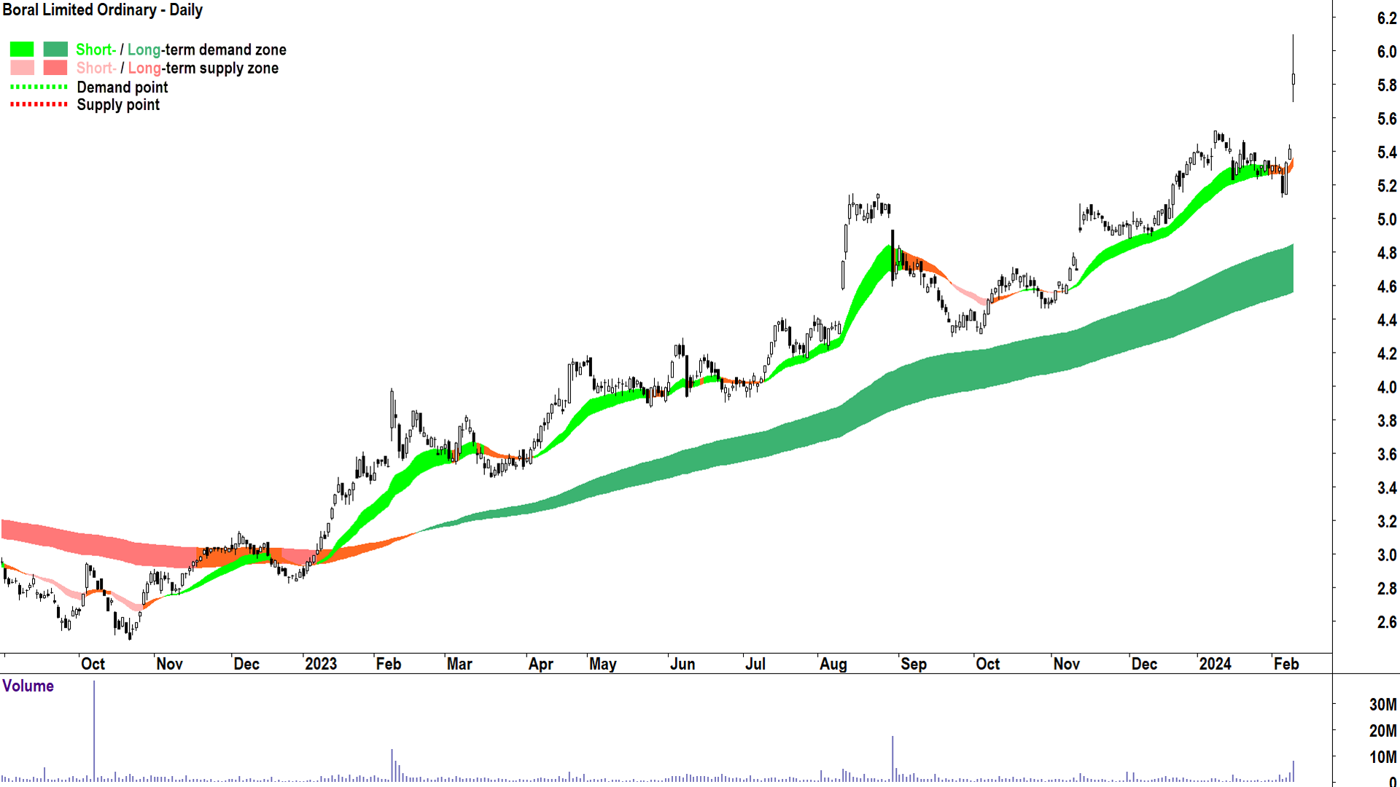This screenshot has height=787, width=1400.
Task: Click the 4.0 price level on the axis
Action: tap(1386, 387)
